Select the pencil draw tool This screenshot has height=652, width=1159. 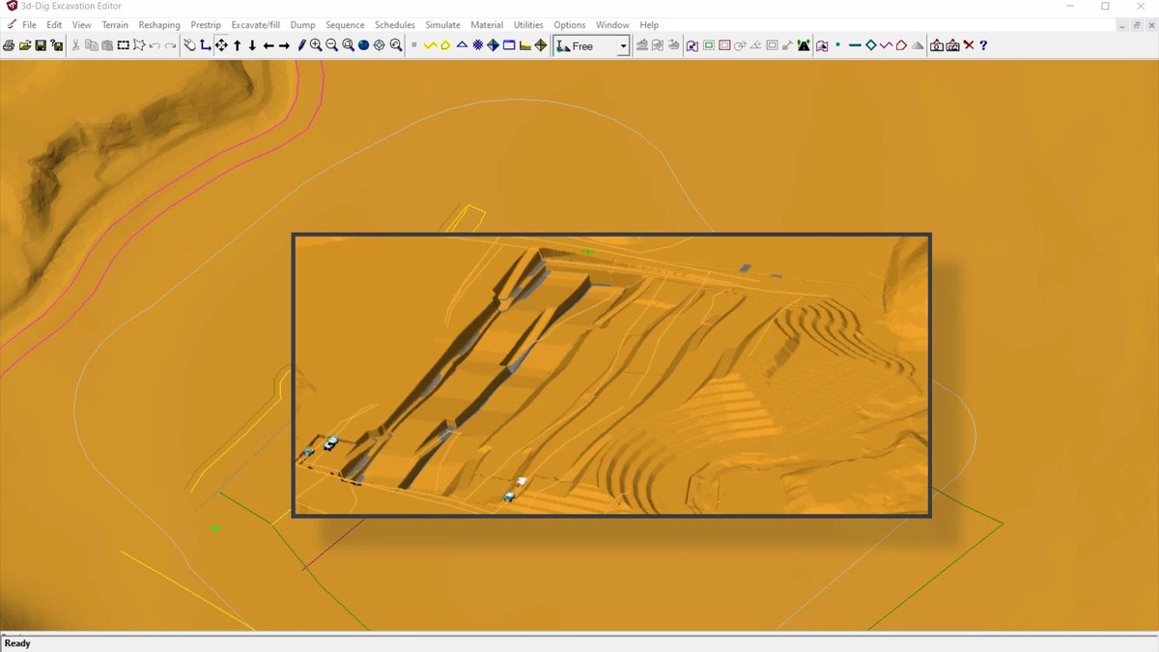coord(301,45)
